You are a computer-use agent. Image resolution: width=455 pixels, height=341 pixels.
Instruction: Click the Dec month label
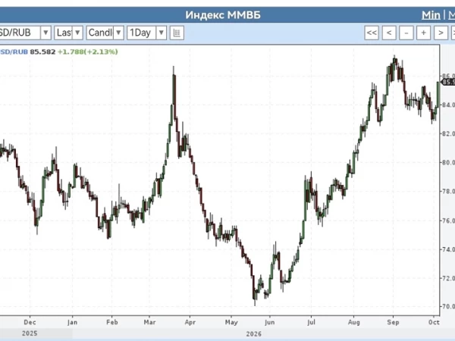pyautogui.click(x=30, y=322)
